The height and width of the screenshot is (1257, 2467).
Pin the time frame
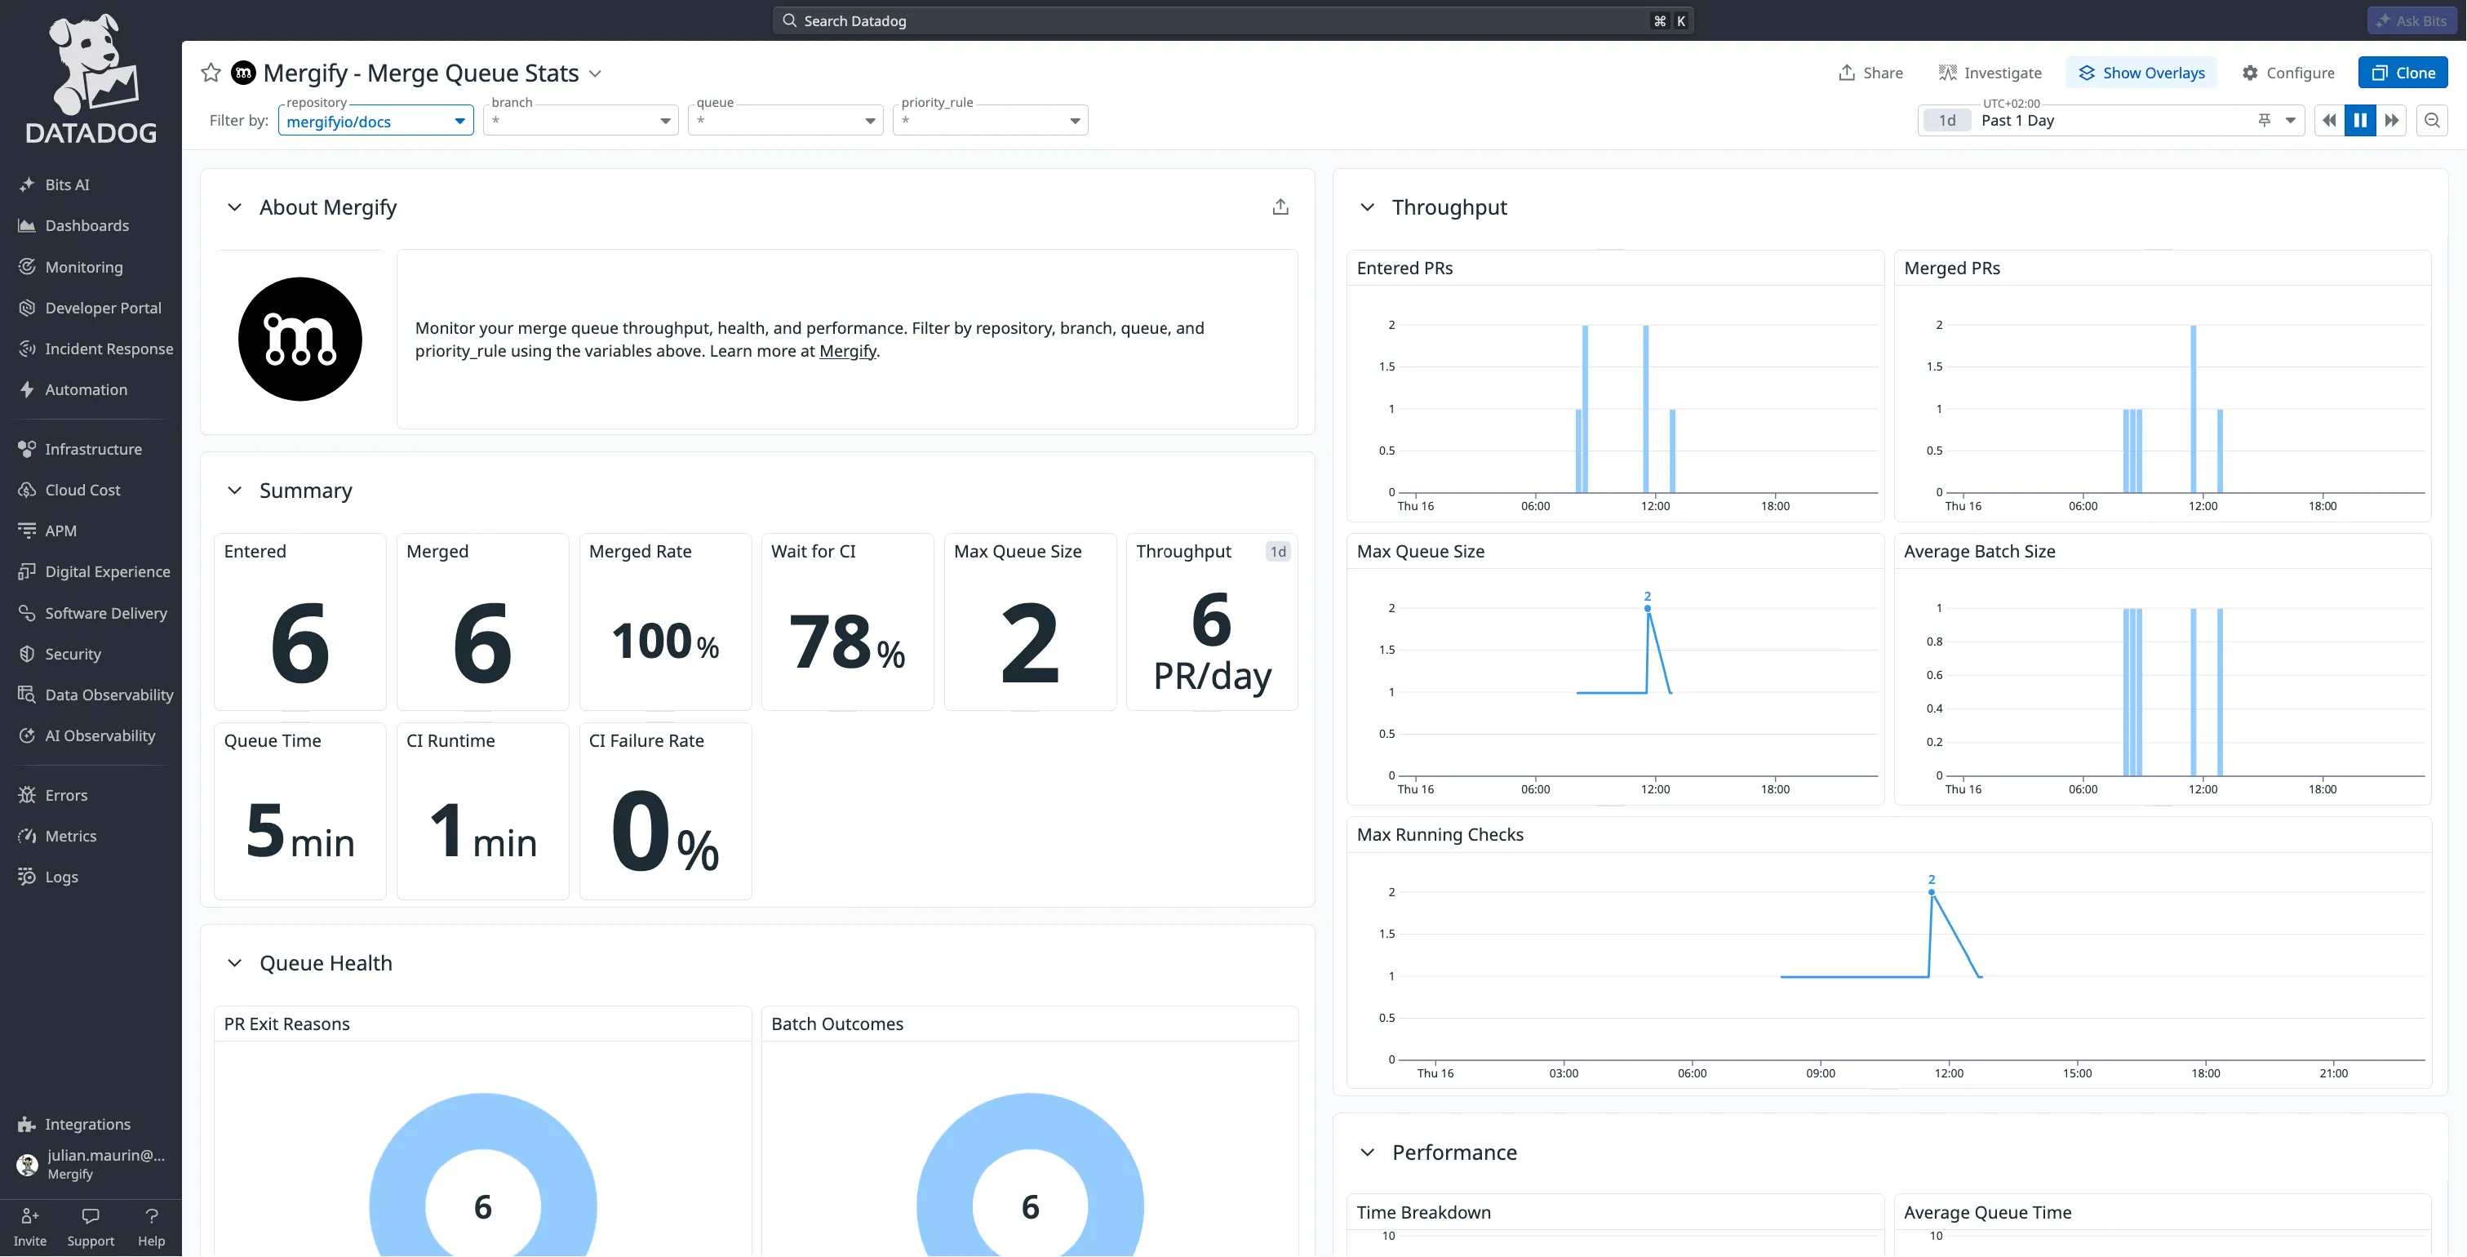(2264, 121)
